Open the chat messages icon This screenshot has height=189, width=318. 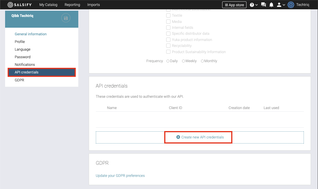pos(263,5)
